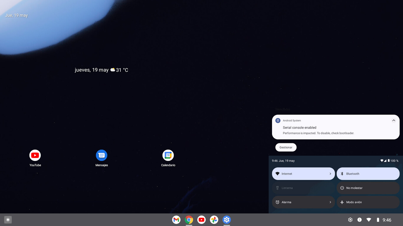
Task: Click the gear icon in the system tray
Action: [350, 220]
